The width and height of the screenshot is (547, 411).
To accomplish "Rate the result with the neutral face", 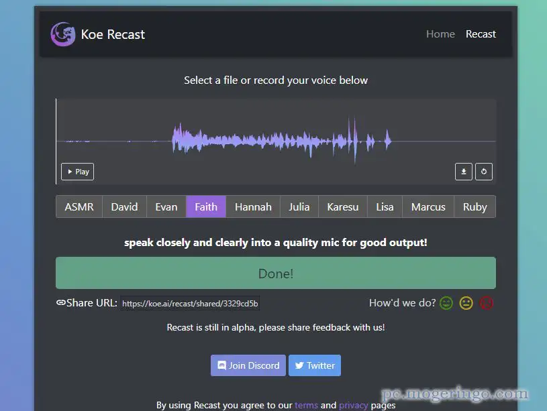I will click(466, 303).
